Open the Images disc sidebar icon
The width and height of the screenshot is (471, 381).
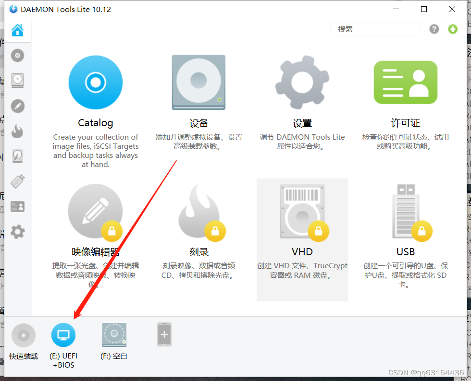pyautogui.click(x=17, y=56)
